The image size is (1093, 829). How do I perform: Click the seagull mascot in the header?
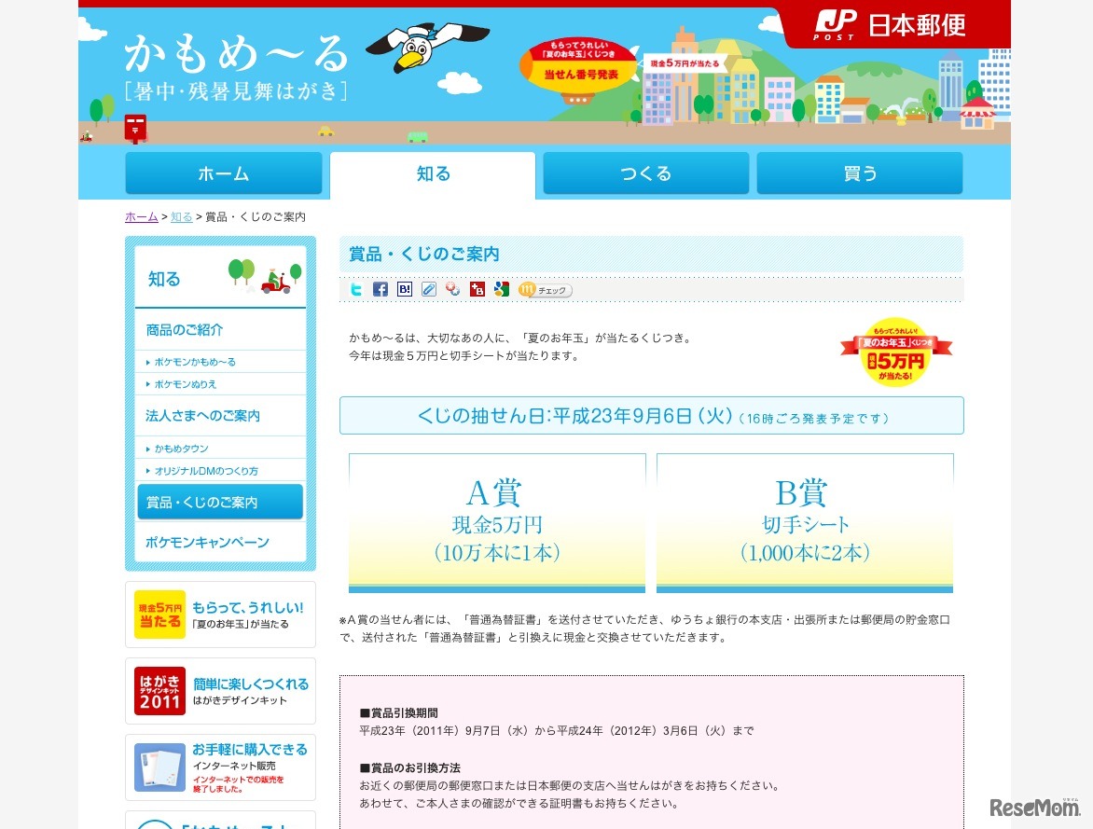pos(426,47)
